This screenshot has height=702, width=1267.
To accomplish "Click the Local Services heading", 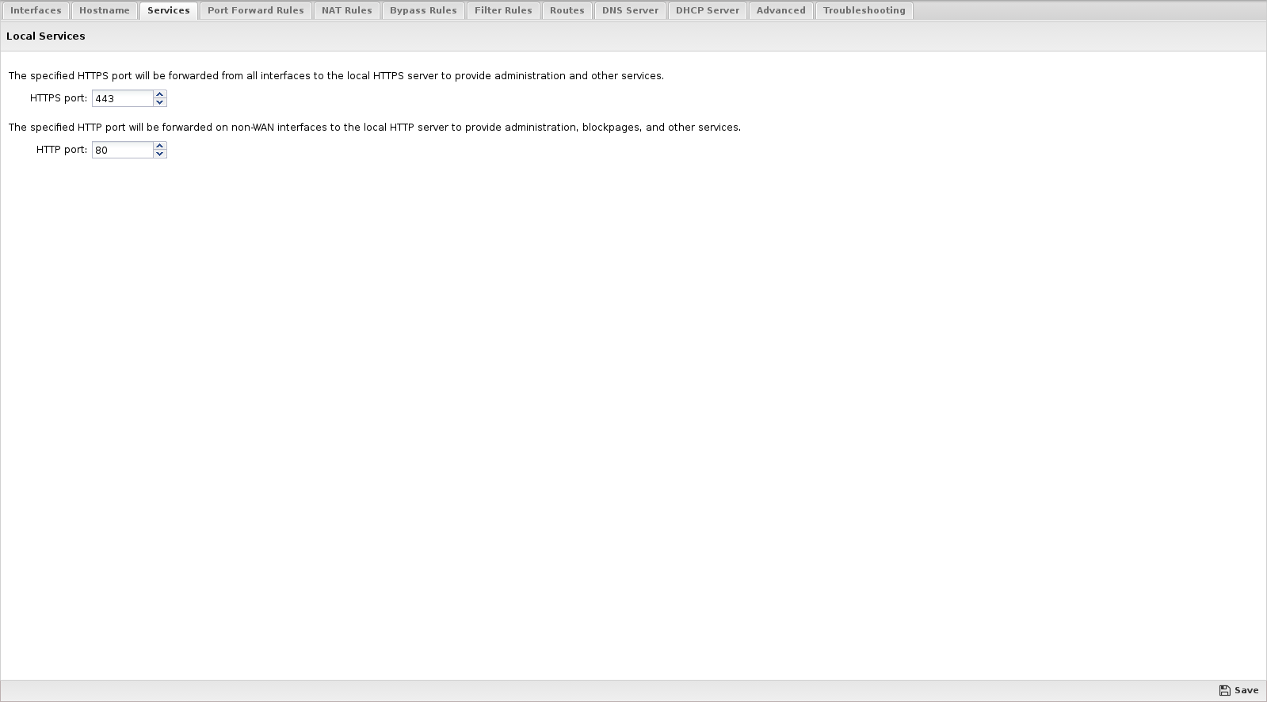I will coord(46,36).
